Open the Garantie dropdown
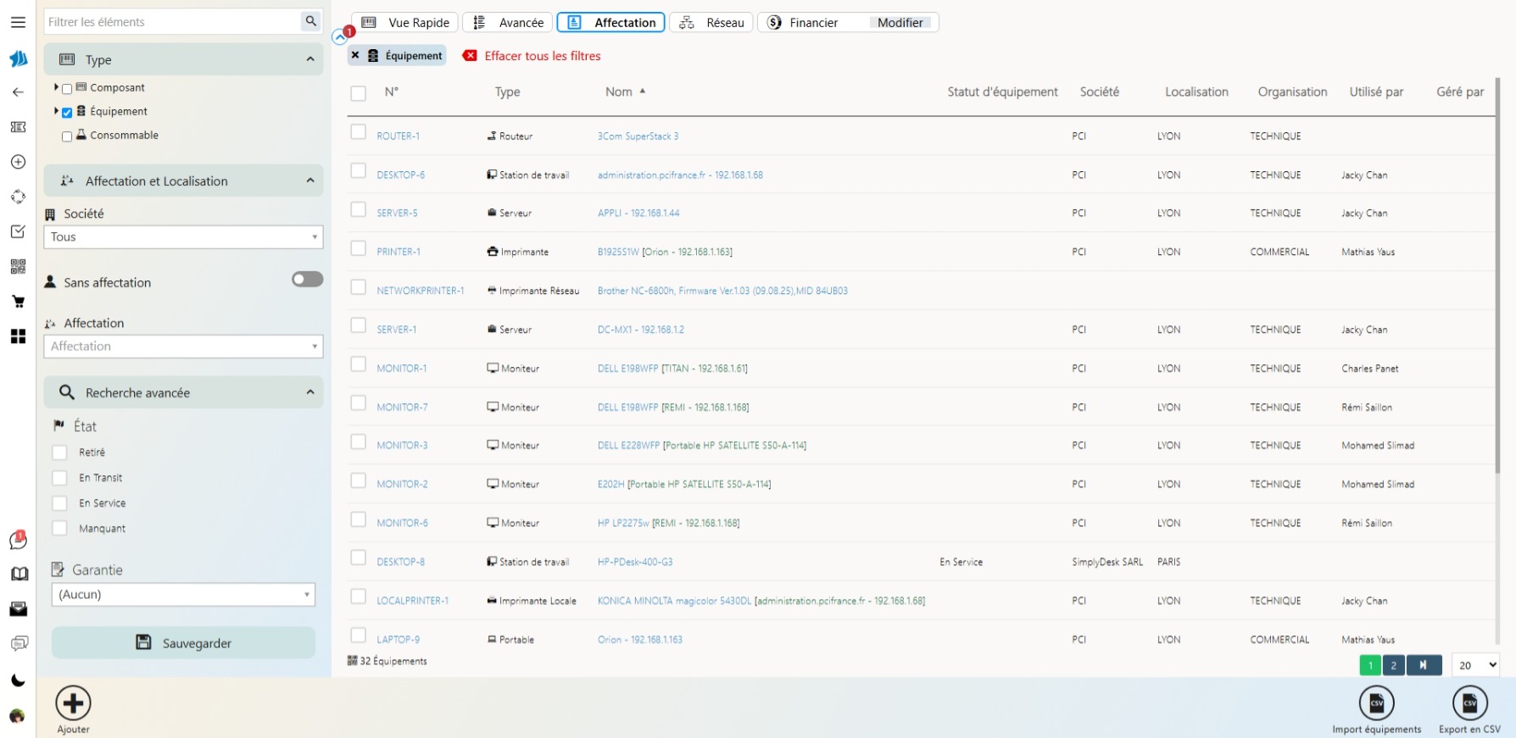The image size is (1516, 738). pos(183,595)
